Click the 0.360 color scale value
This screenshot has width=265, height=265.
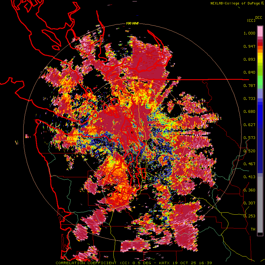click(x=249, y=190)
